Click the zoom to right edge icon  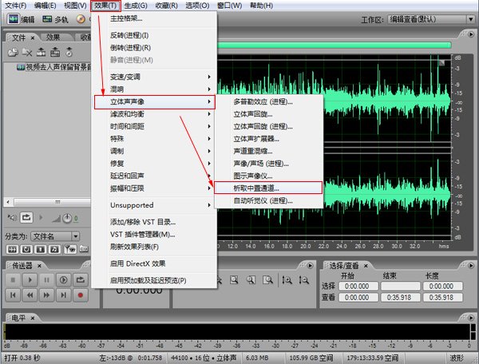(x=268, y=279)
